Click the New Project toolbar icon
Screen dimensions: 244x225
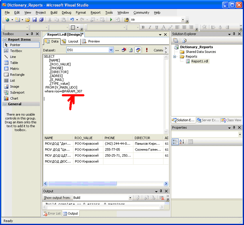point(7,20)
